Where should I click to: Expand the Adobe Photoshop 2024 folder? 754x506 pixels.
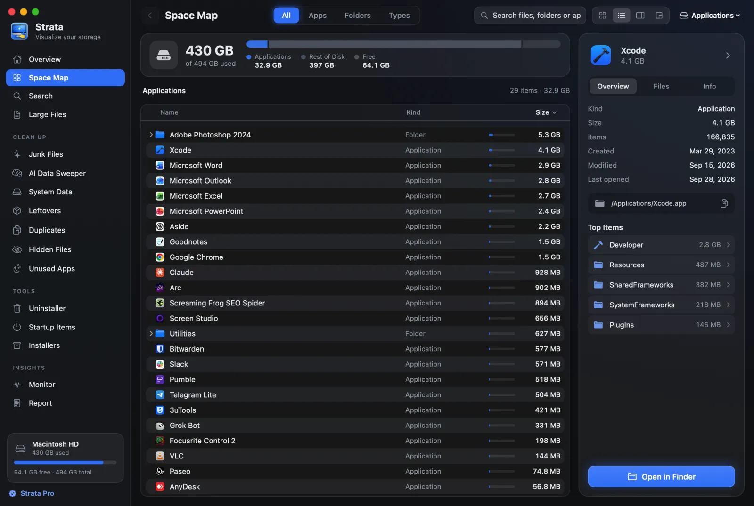pos(151,135)
